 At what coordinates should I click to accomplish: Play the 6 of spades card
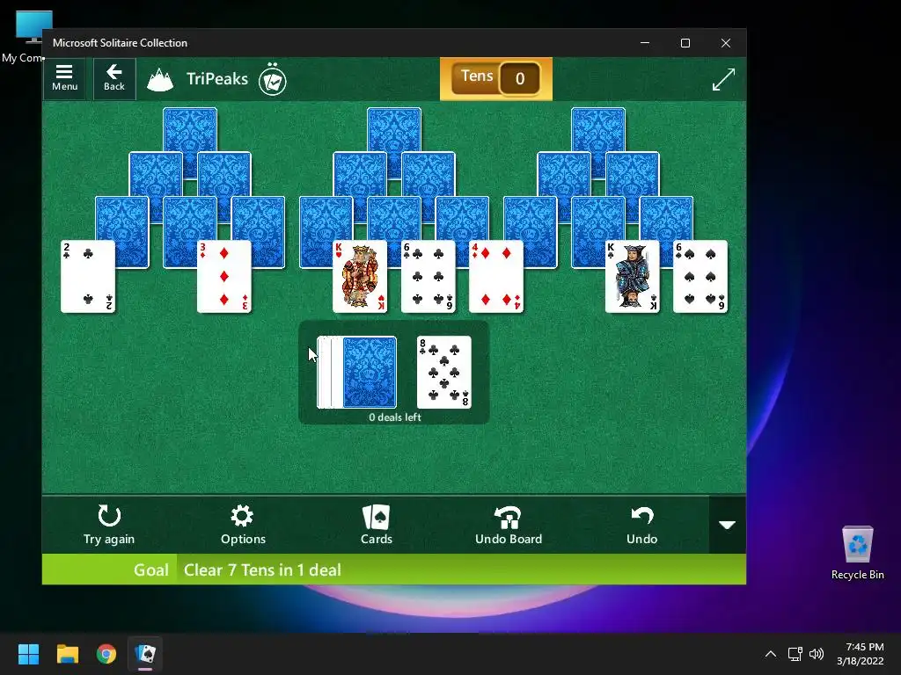coord(700,277)
